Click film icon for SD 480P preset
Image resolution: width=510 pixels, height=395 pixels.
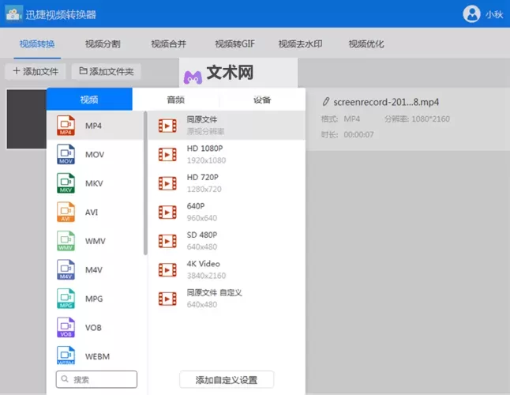tap(167, 241)
